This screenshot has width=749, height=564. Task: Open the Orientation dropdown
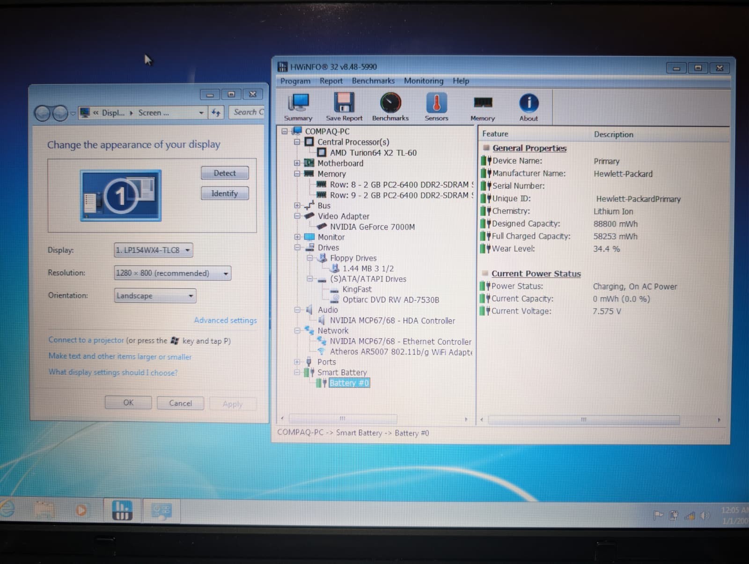(x=155, y=296)
